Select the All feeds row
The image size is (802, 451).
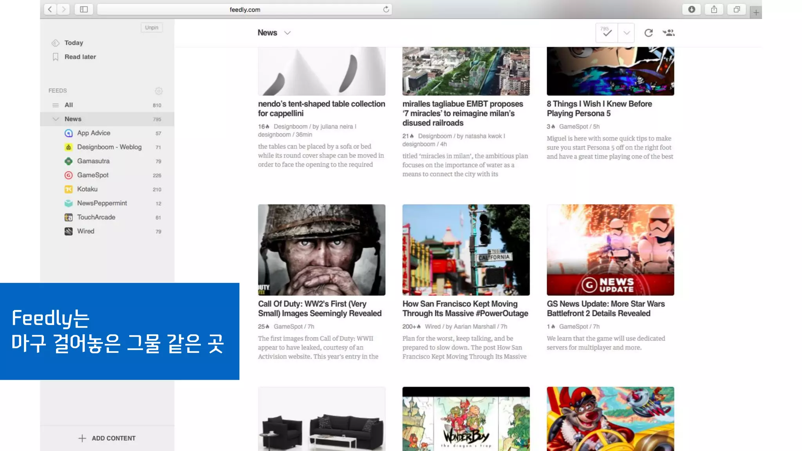[x=107, y=105]
